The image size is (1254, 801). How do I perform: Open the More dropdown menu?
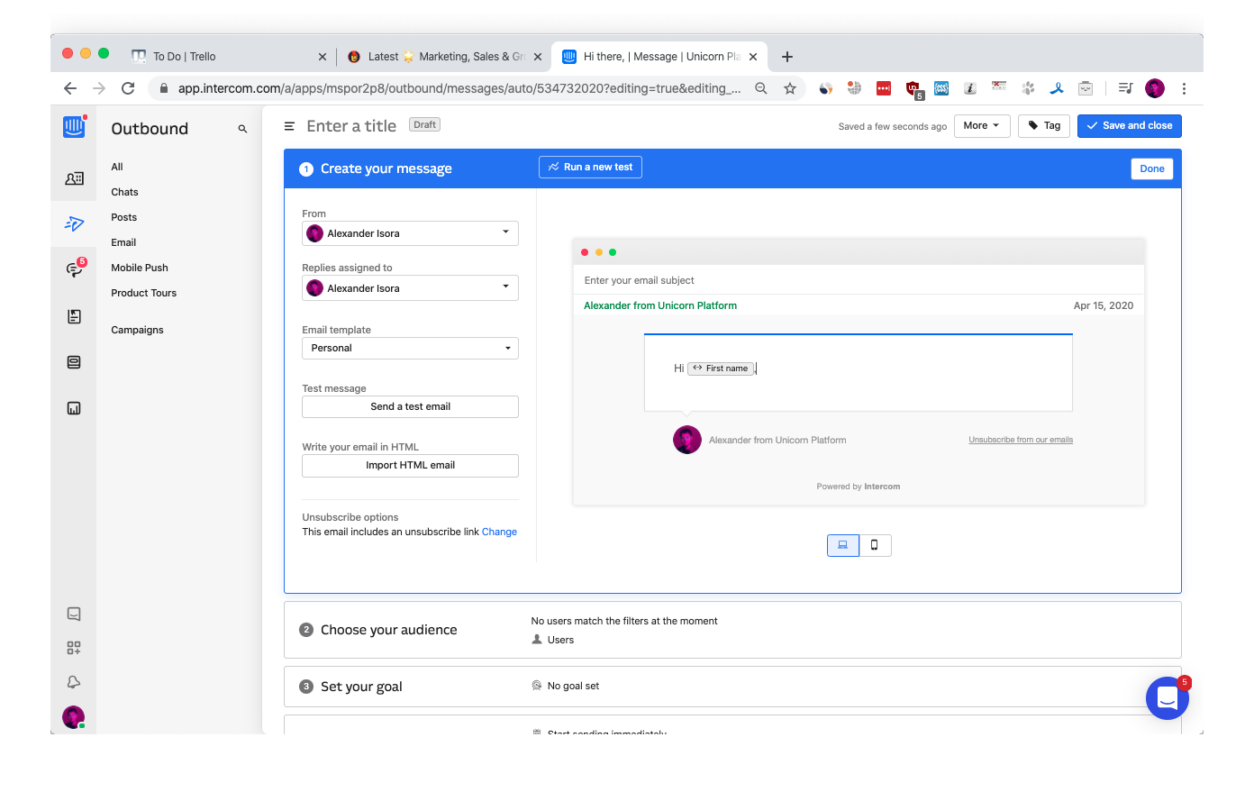pos(981,126)
